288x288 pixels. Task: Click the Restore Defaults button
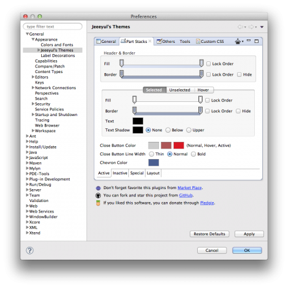click(x=209, y=234)
